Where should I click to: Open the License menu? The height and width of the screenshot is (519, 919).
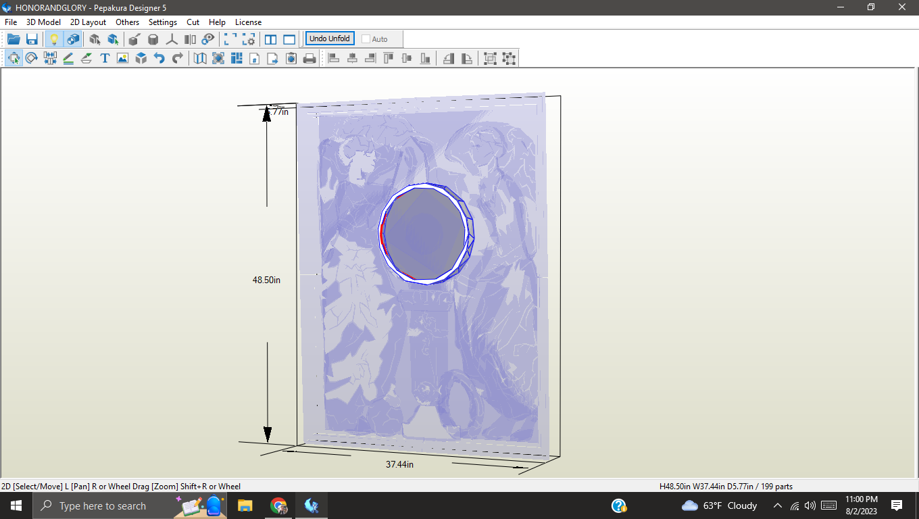pyautogui.click(x=248, y=22)
